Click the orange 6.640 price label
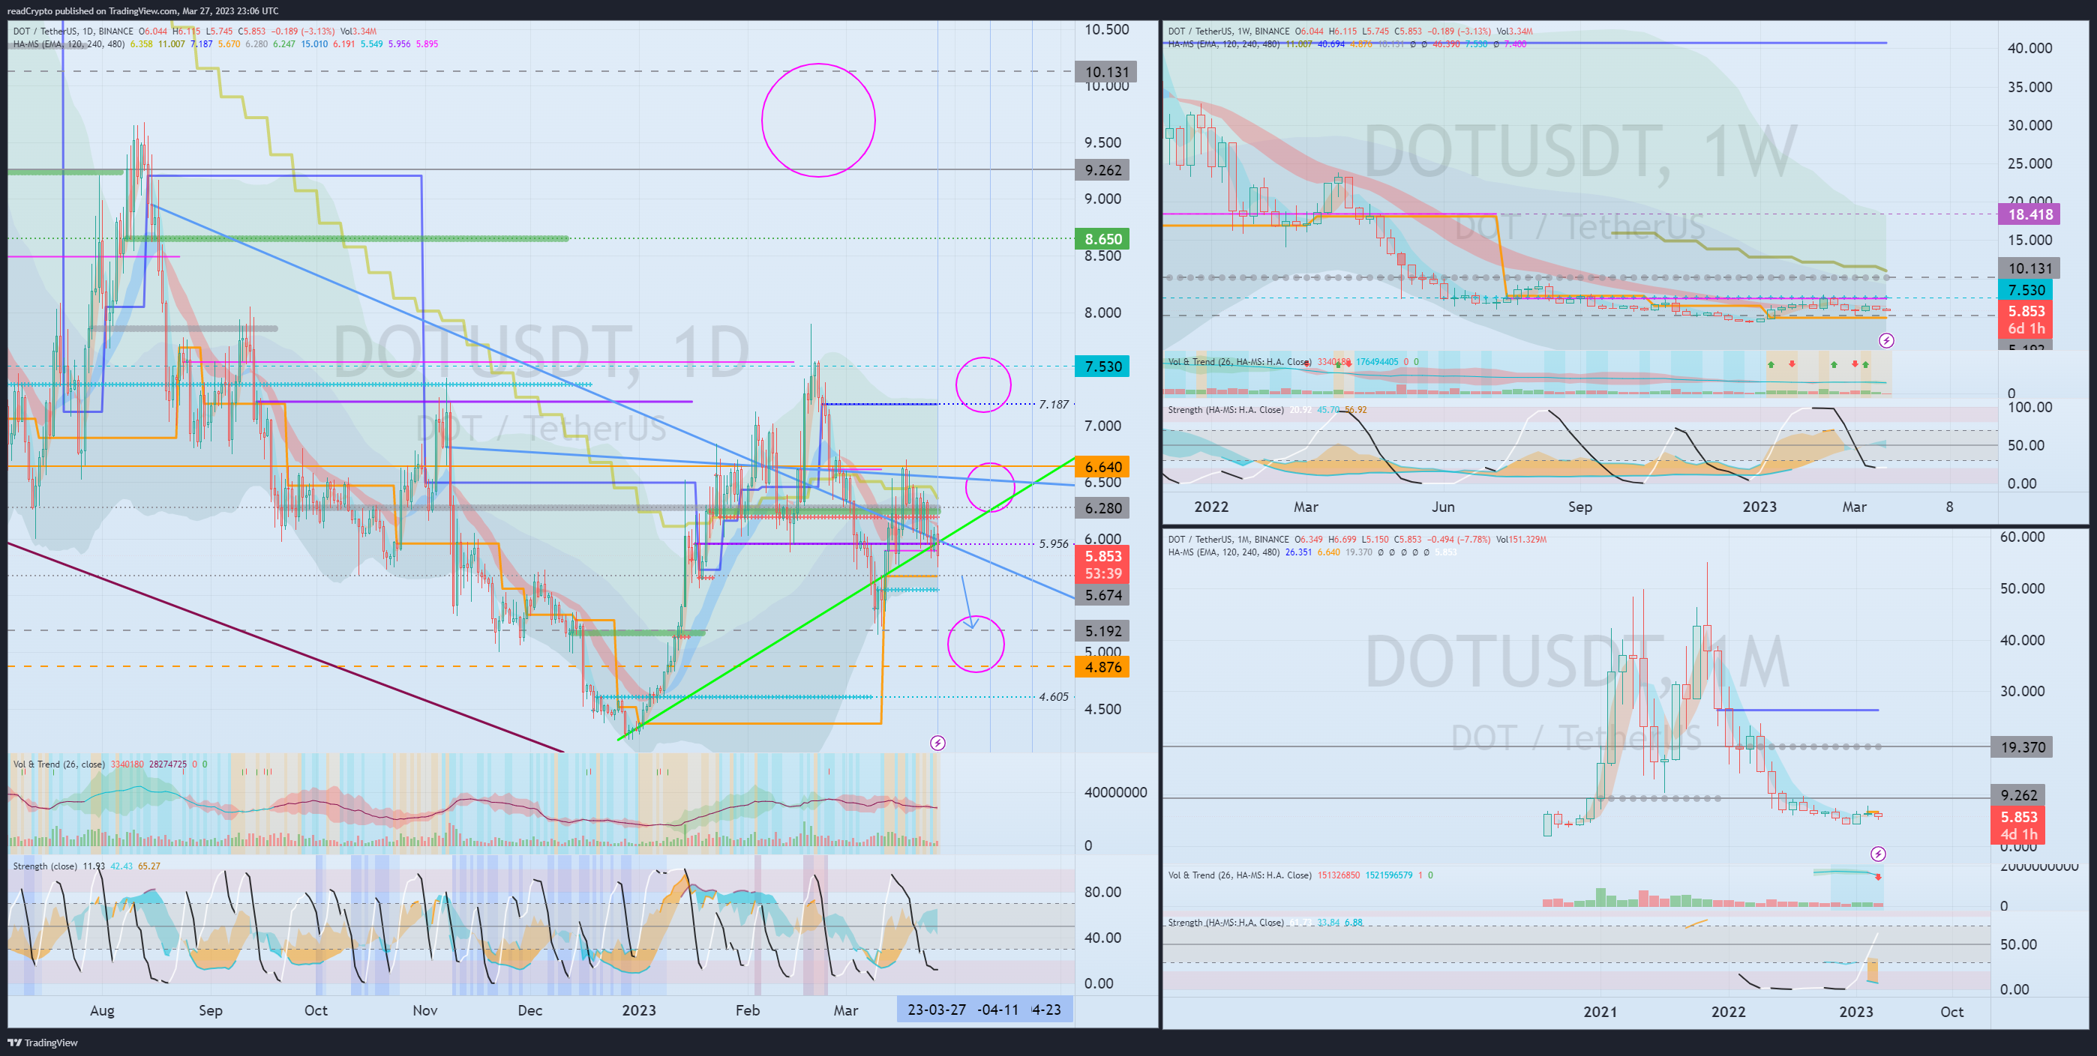Screen dimensions: 2097x1056 click(1102, 467)
